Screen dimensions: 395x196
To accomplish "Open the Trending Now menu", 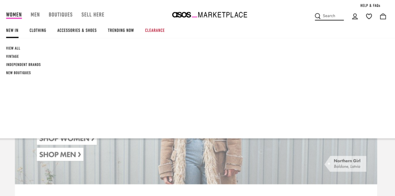I will pyautogui.click(x=121, y=30).
